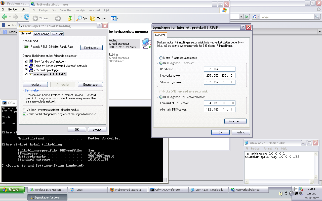
Task: Click the help question mark in TCP/IP dialog
Action: coord(243,27)
